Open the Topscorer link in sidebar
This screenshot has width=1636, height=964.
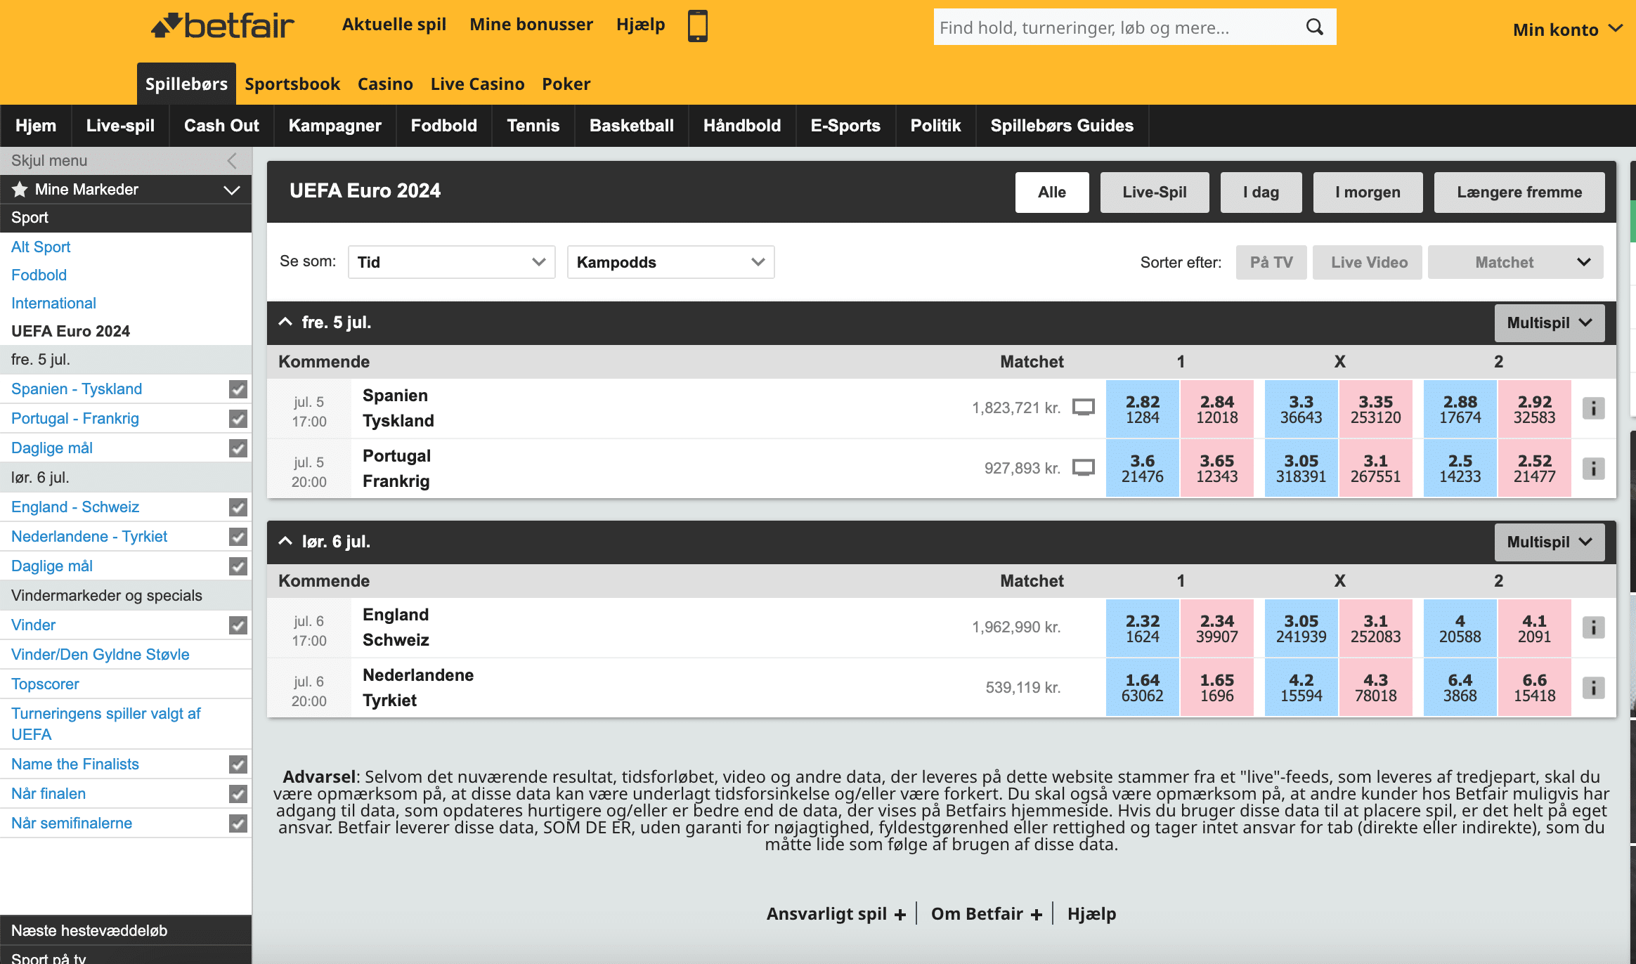coord(45,684)
